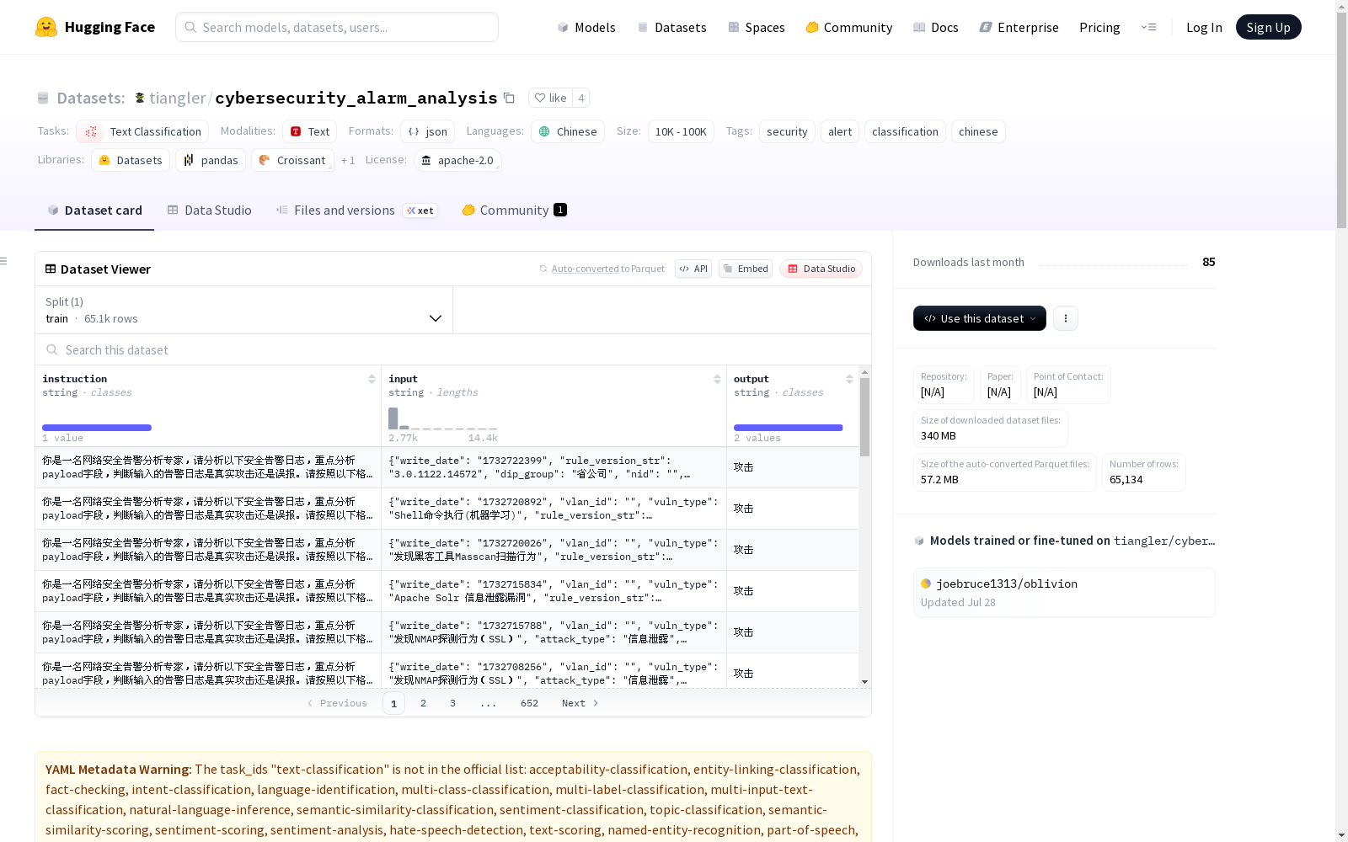Viewport: 1348px width, 842px height.
Task: Click the alert tag
Action: tap(840, 131)
